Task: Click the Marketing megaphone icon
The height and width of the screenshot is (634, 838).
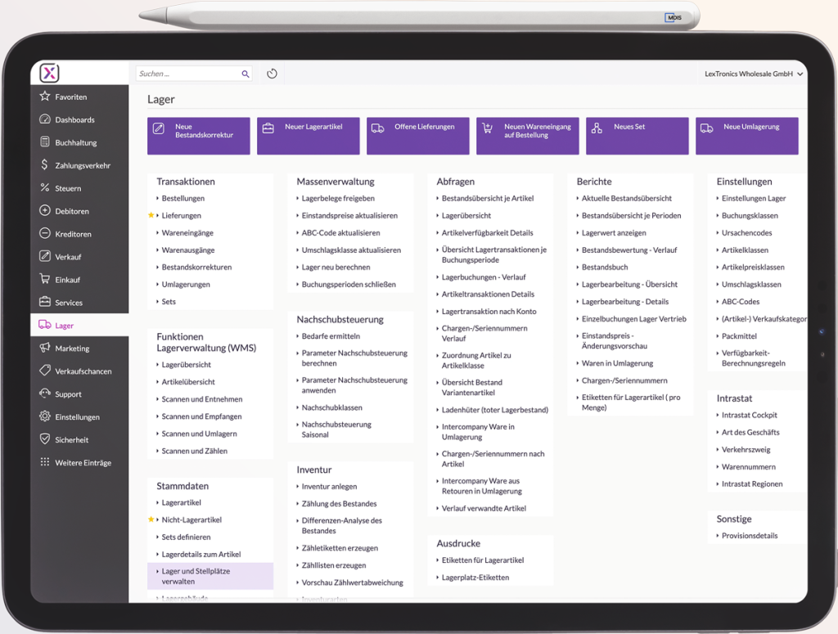Action: tap(45, 348)
